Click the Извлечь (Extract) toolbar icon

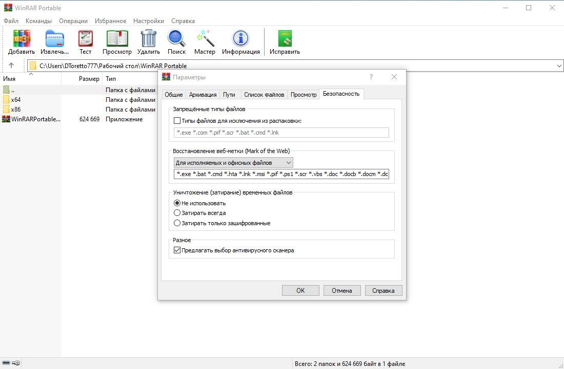click(x=55, y=38)
